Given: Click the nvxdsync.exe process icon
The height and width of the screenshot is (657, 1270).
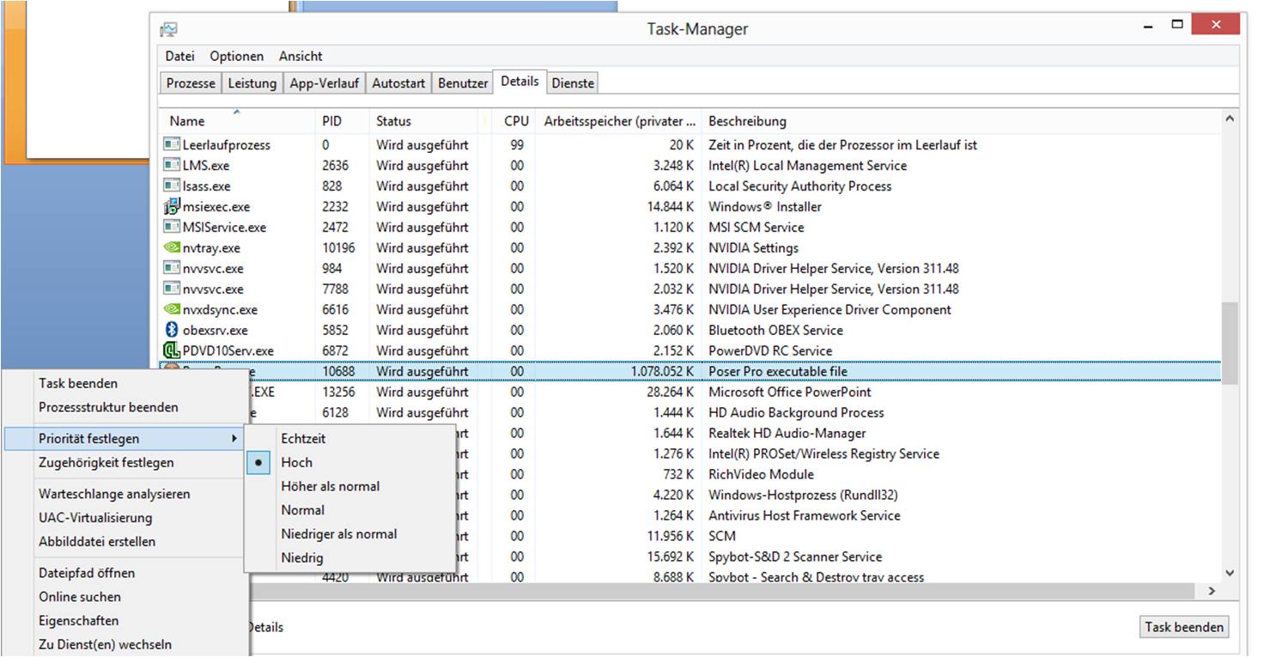Looking at the screenshot, I should click(x=172, y=310).
